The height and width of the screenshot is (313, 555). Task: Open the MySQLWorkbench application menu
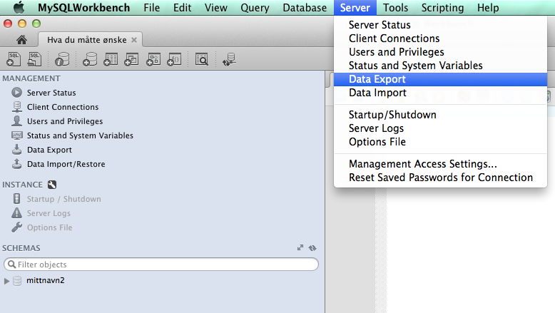click(84, 7)
